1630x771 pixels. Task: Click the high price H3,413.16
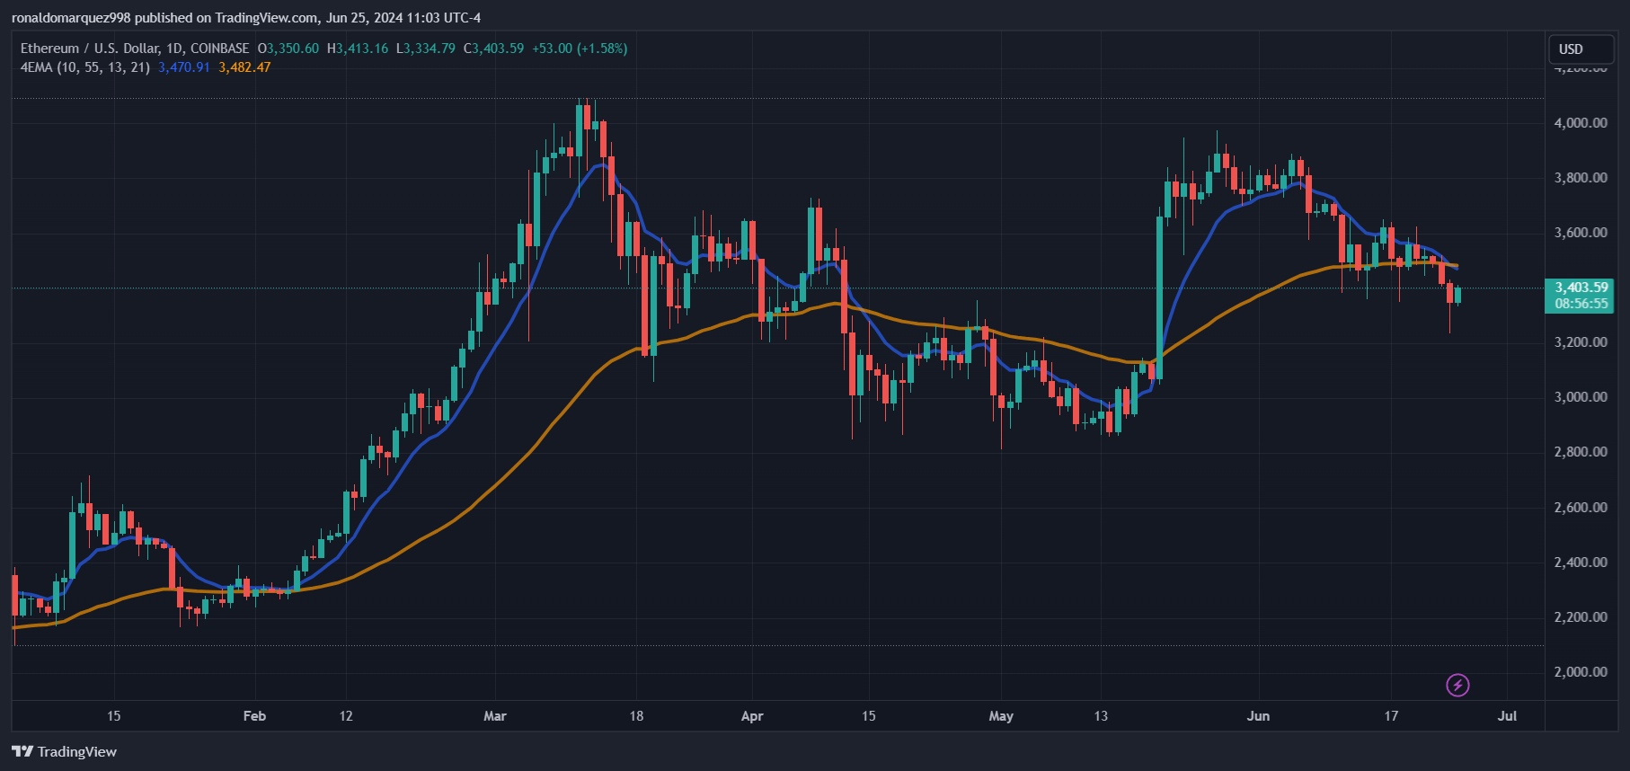point(358,49)
